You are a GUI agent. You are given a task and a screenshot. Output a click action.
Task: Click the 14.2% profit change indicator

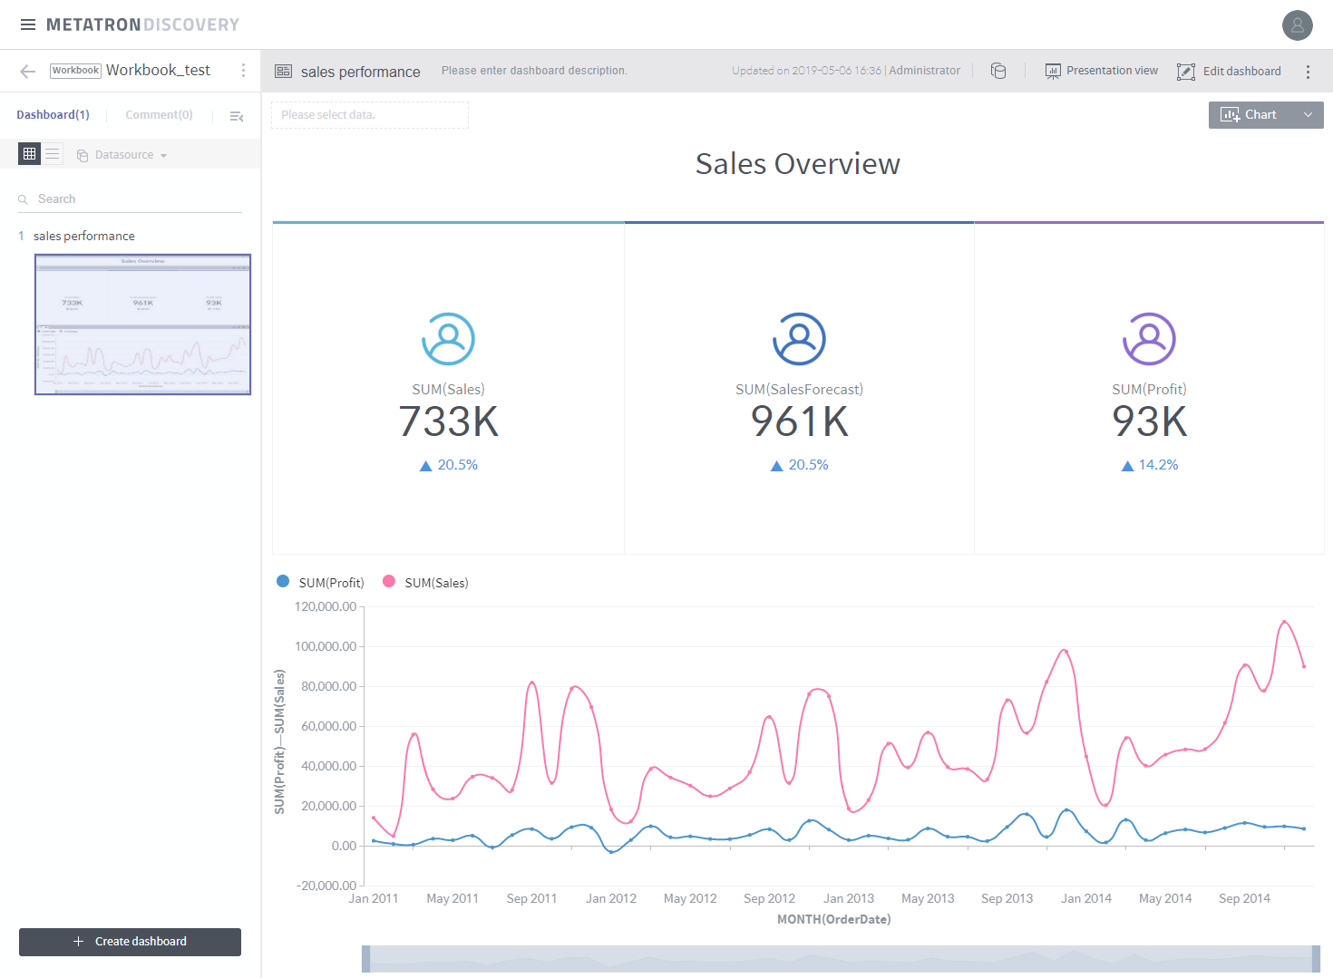1149,465
